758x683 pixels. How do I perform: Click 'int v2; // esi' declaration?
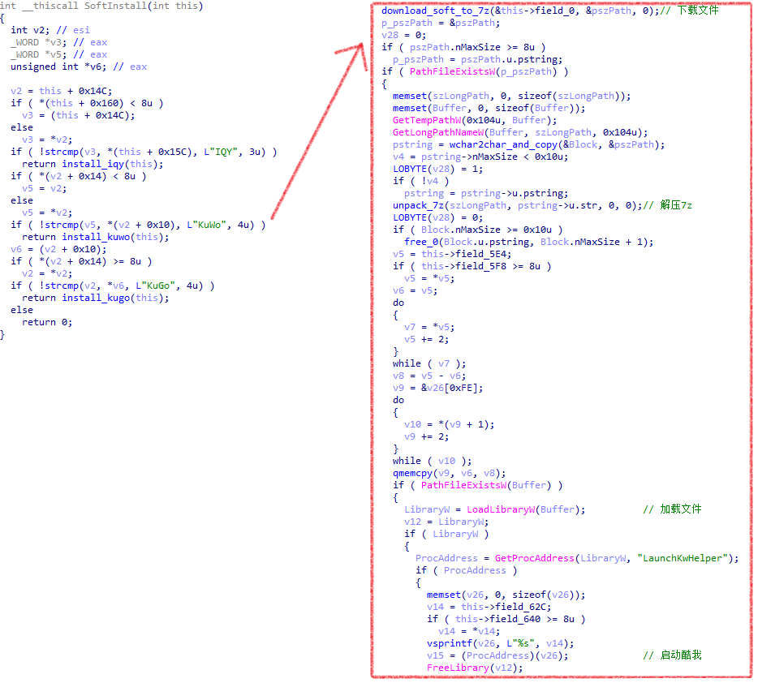coord(50,30)
